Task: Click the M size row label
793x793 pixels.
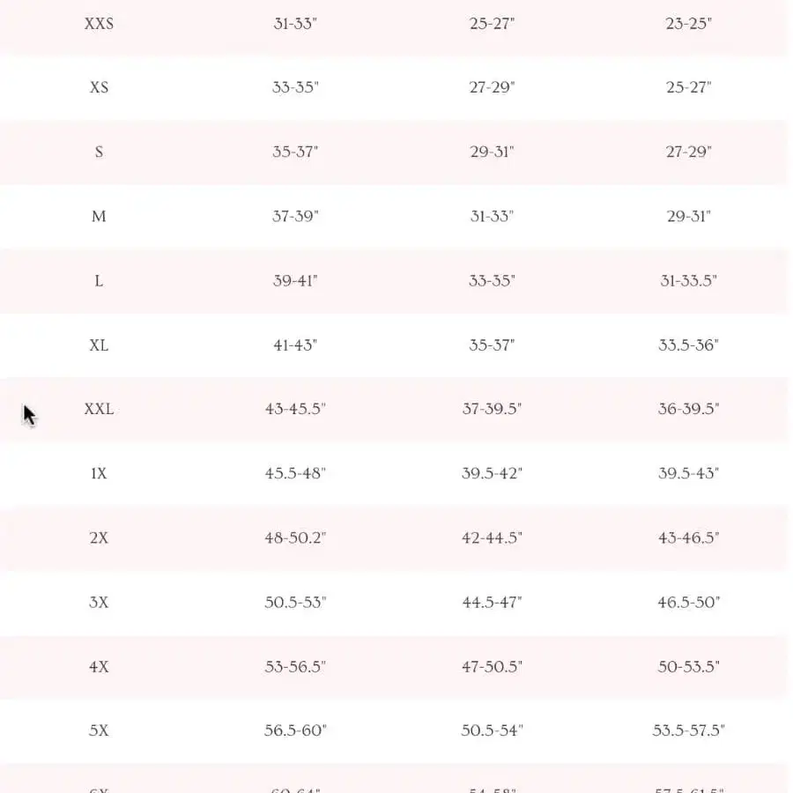Action: click(99, 217)
